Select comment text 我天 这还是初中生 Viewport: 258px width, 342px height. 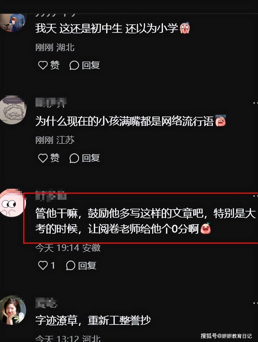(x=79, y=29)
